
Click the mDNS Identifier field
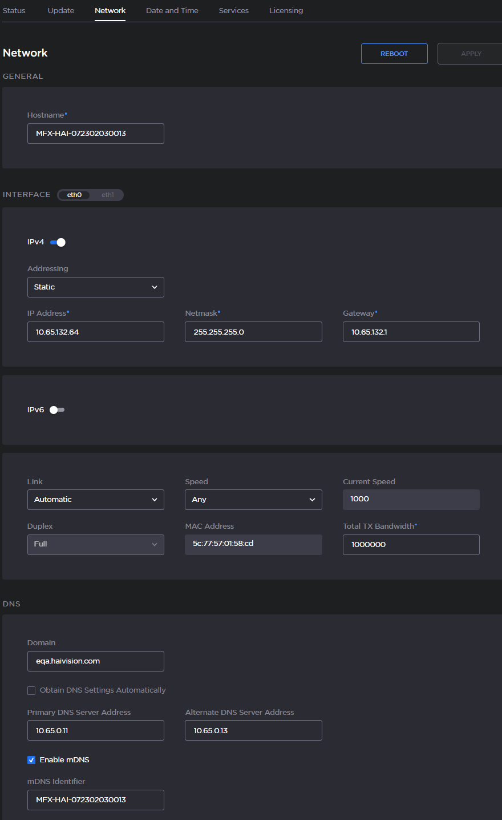(x=95, y=799)
